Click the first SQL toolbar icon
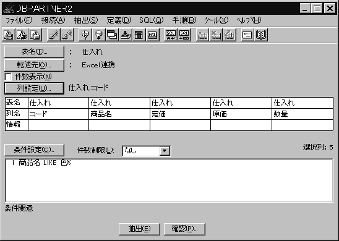 171,35
